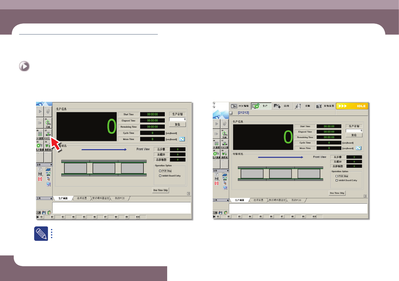Viewport: 399px width, 281px height.
Task: Click the computer network icon in right screenshot
Action: tap(225, 188)
